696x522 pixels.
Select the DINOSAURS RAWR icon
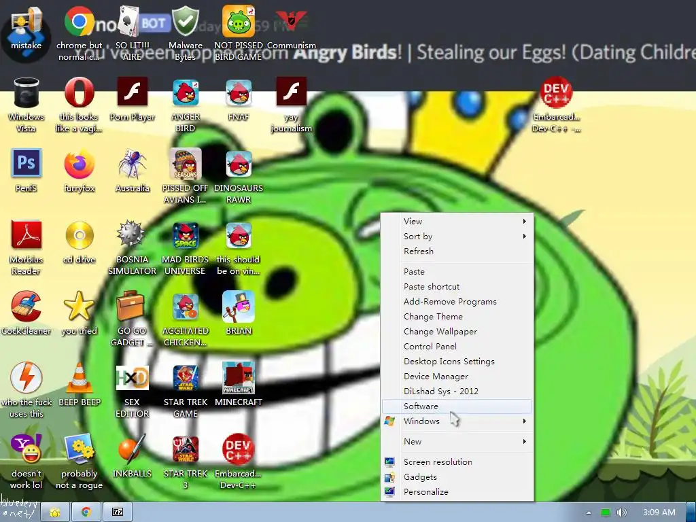click(x=239, y=163)
